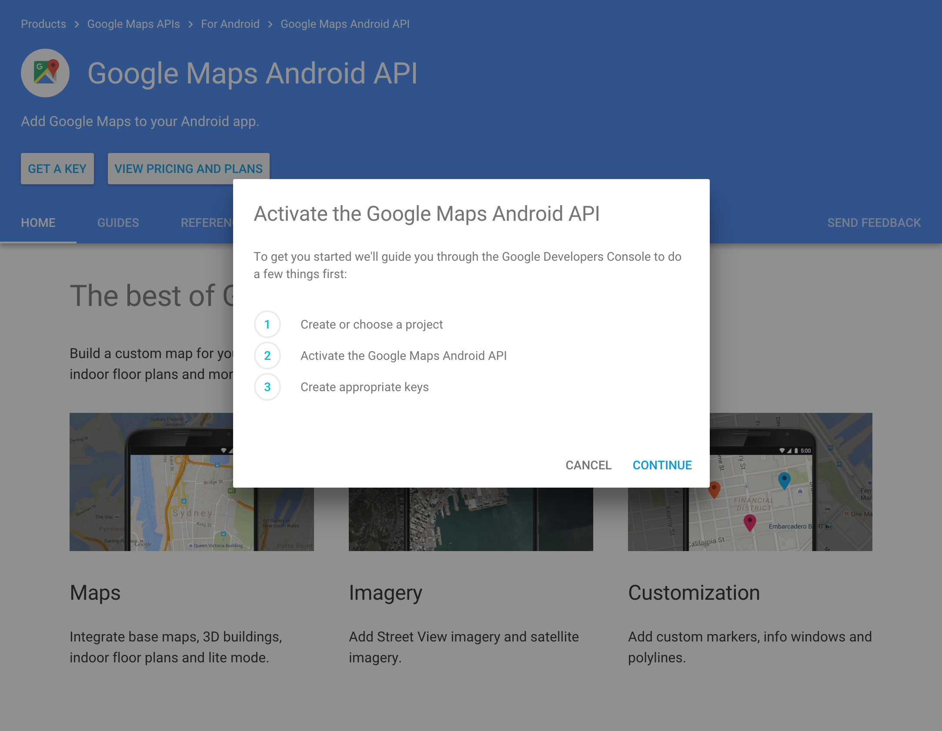Screen dimensions: 942x731
Task: Click chevron after Products breadcrumb
Action: 77,24
